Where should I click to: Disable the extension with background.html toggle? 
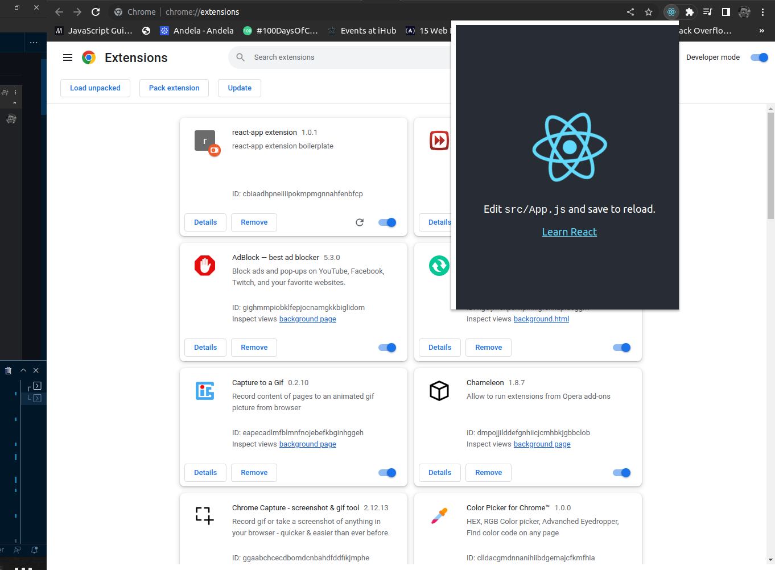pyautogui.click(x=622, y=348)
